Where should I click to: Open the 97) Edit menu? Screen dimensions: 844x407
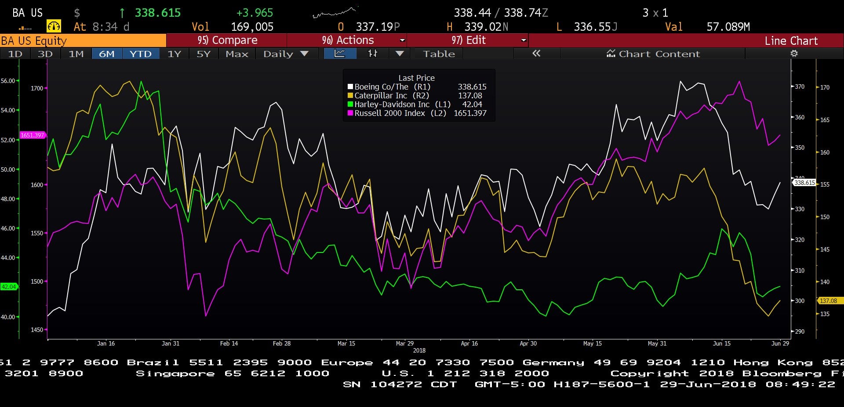468,40
